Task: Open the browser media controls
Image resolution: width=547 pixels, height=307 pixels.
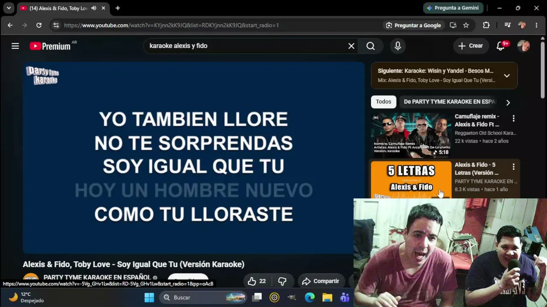Action: pyautogui.click(x=508, y=25)
